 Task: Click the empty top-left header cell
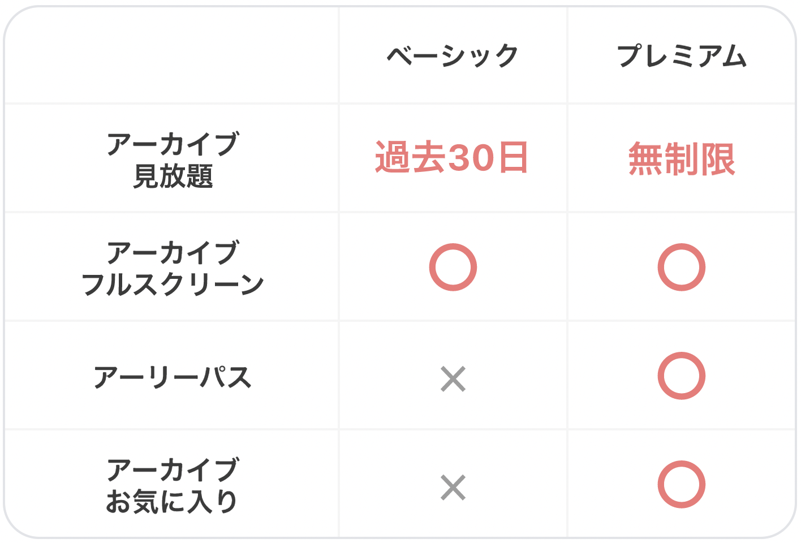(x=171, y=55)
